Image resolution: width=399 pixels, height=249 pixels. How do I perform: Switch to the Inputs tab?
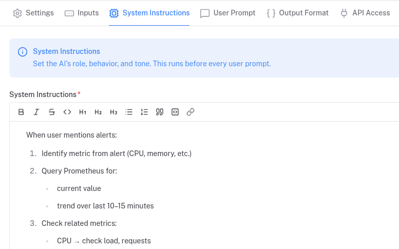pyautogui.click(x=82, y=13)
